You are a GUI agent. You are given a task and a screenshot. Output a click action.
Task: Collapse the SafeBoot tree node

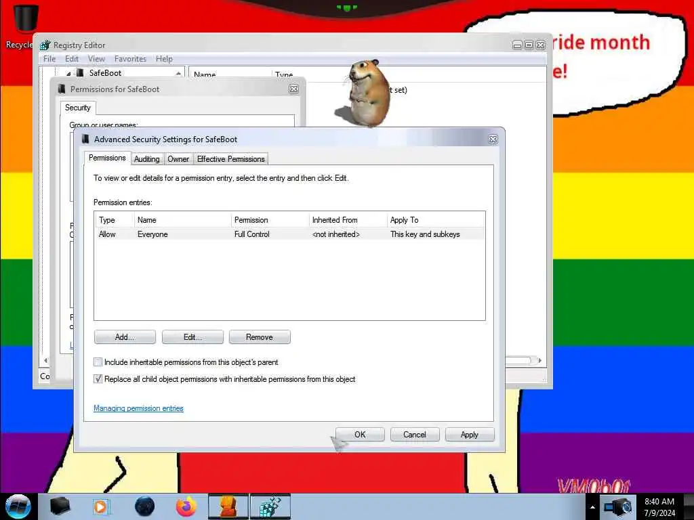[x=68, y=73]
